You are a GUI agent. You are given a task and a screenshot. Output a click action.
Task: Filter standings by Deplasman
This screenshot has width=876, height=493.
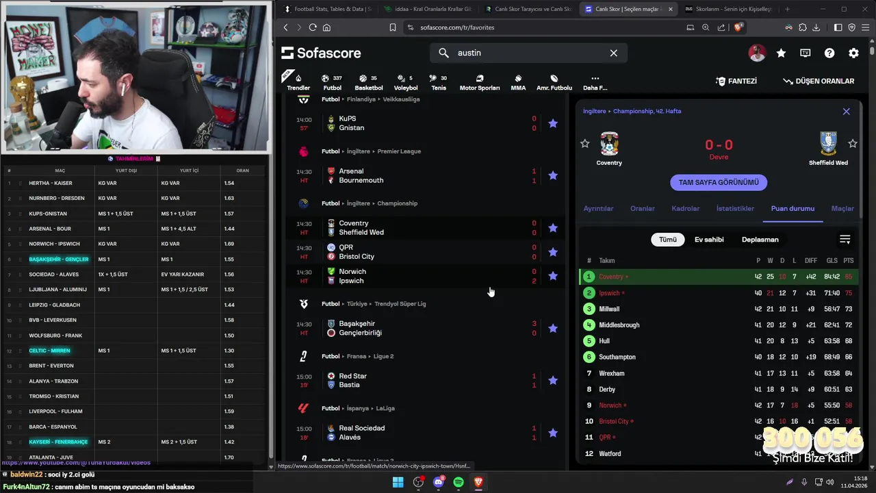760,240
